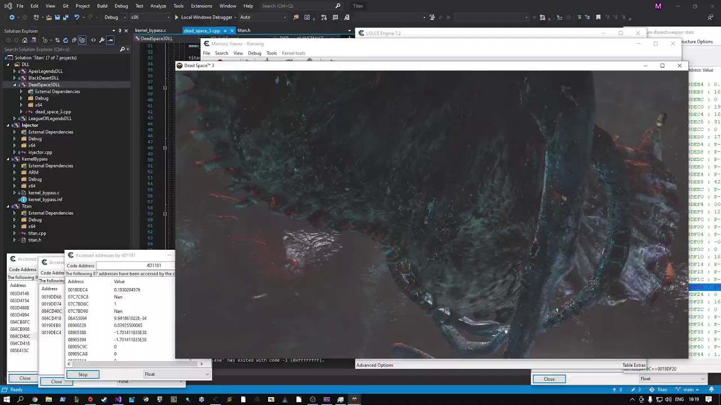The height and width of the screenshot is (405, 721).
Task: Switch to kernel_bypass.c tab
Action: tap(150, 30)
